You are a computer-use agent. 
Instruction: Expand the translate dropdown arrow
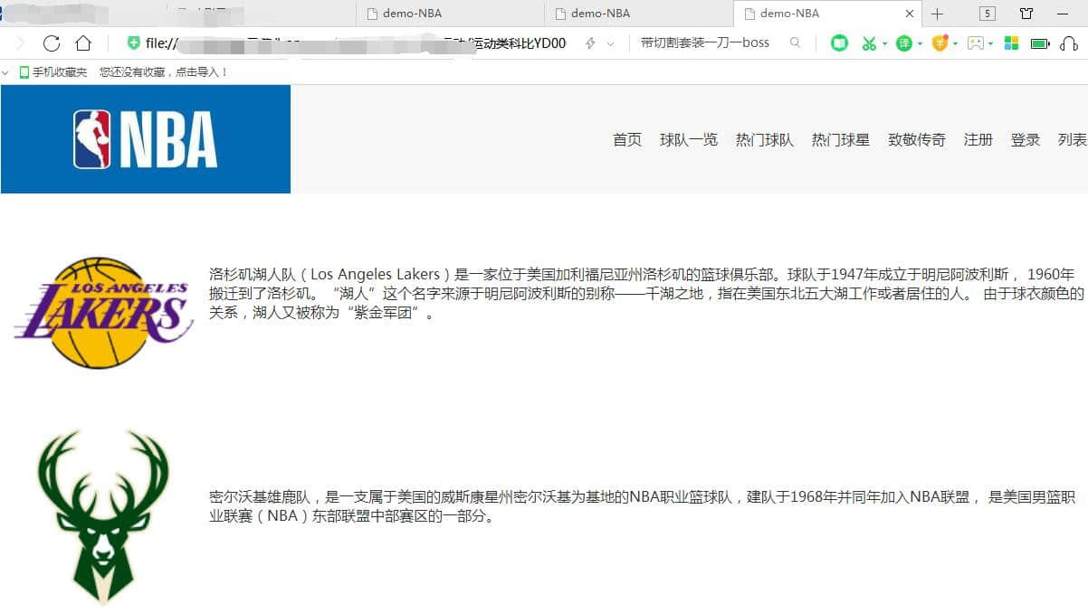tap(920, 43)
